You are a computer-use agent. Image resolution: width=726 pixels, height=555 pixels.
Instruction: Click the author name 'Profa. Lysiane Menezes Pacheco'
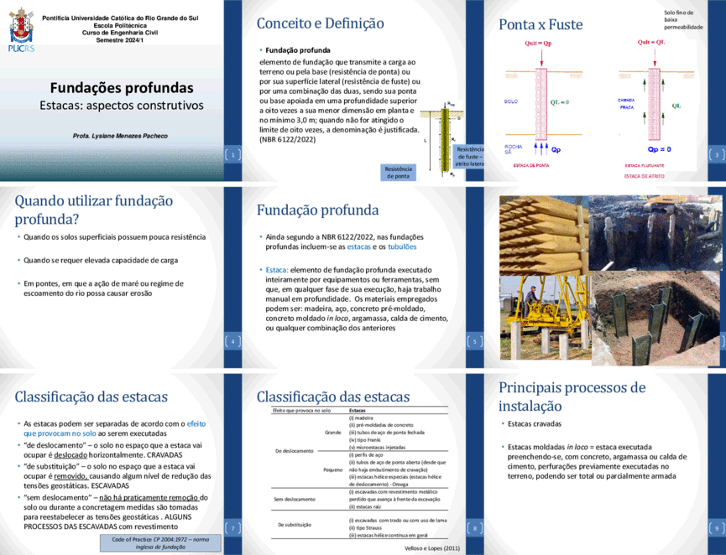point(120,136)
